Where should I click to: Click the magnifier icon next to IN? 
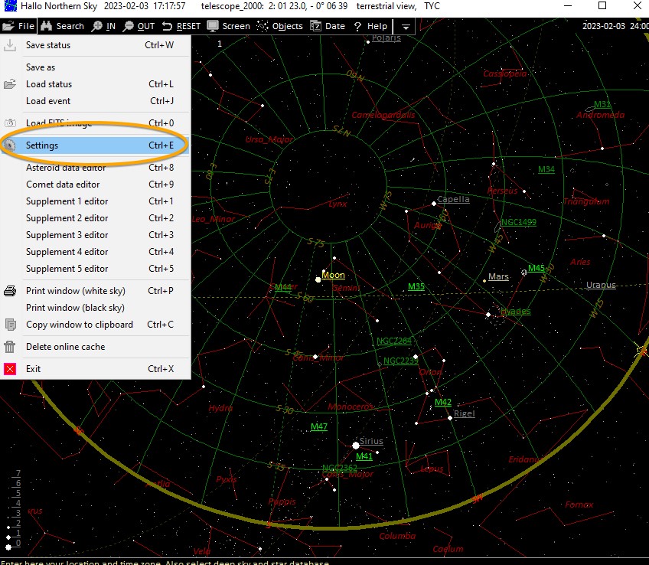click(x=97, y=26)
